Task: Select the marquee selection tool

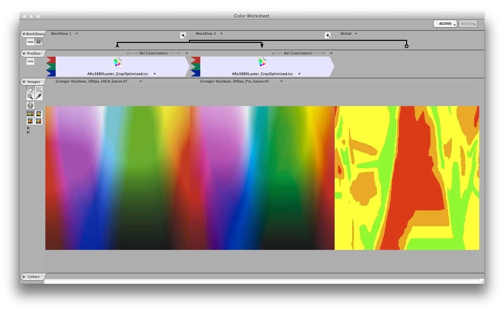Action: 38,90
